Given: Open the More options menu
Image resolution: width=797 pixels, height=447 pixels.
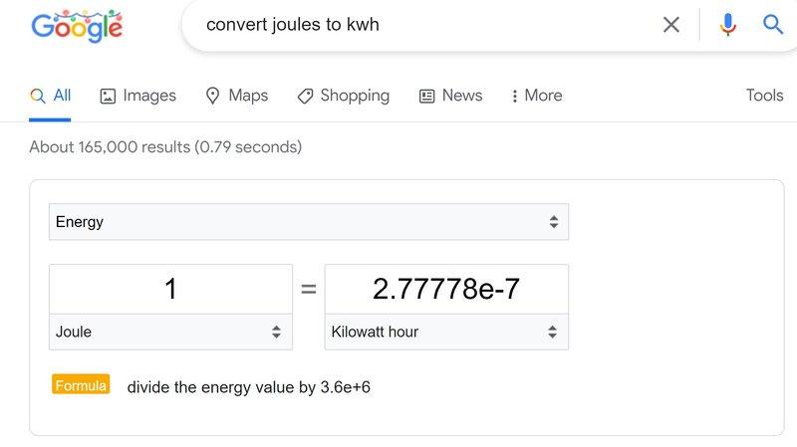Looking at the screenshot, I should point(537,96).
